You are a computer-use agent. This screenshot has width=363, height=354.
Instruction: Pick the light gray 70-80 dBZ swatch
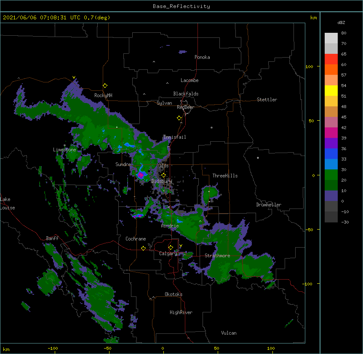point(331,38)
